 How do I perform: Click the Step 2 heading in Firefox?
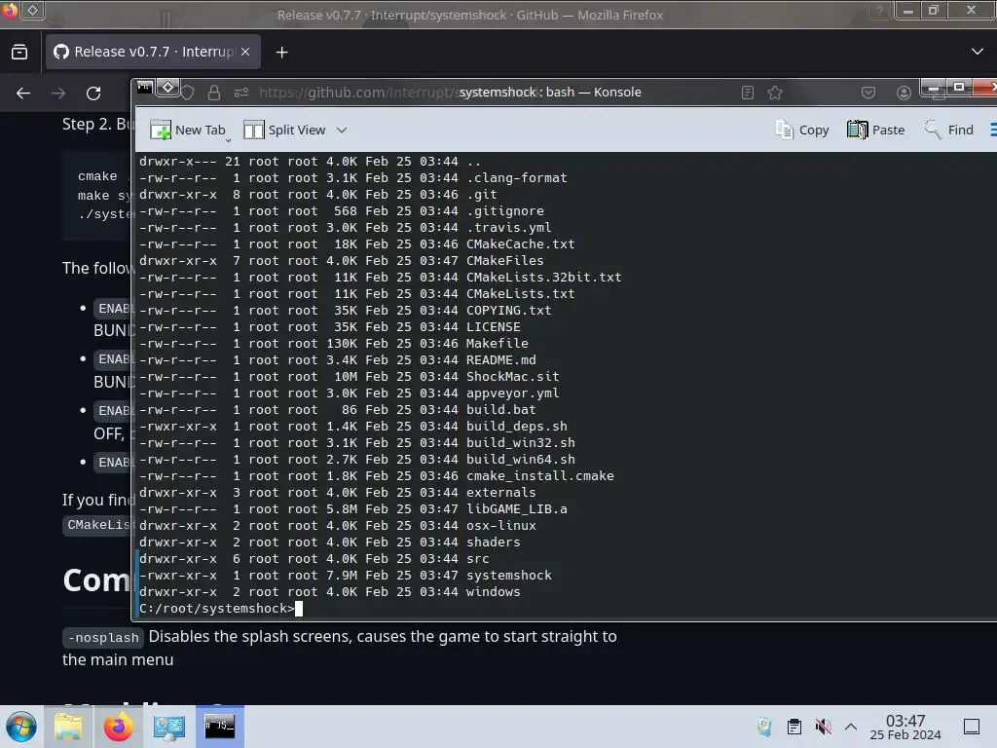pos(97,124)
